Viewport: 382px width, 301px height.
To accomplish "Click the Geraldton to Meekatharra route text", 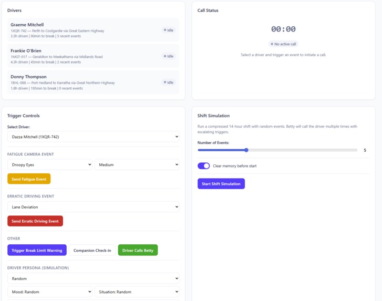I will [67, 57].
